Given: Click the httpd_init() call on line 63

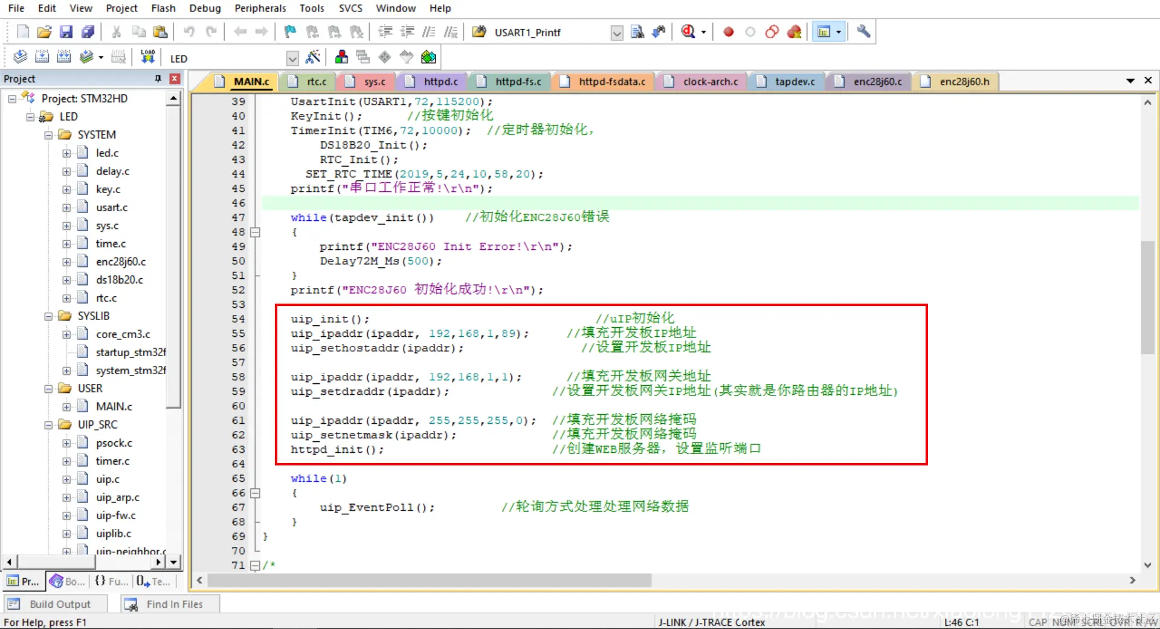Looking at the screenshot, I should click(337, 449).
